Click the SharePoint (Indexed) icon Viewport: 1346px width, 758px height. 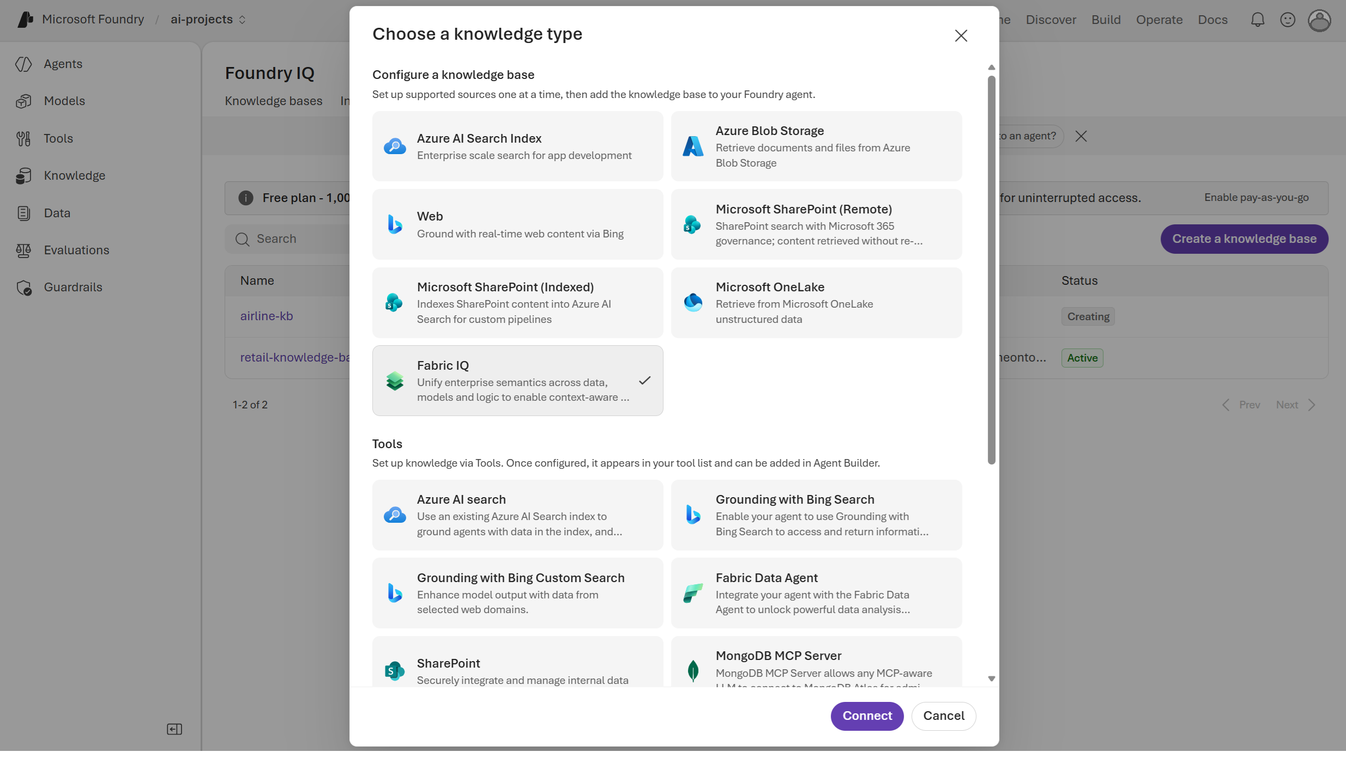tap(394, 303)
